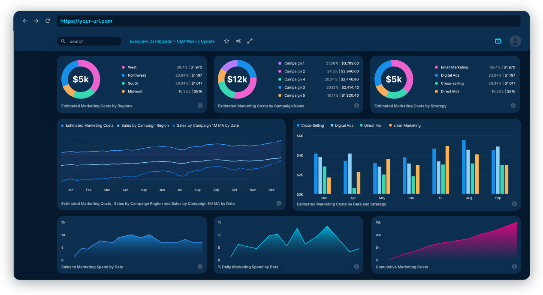Select Campaign 3 legend entry
The width and height of the screenshot is (543, 295).
(x=291, y=87)
